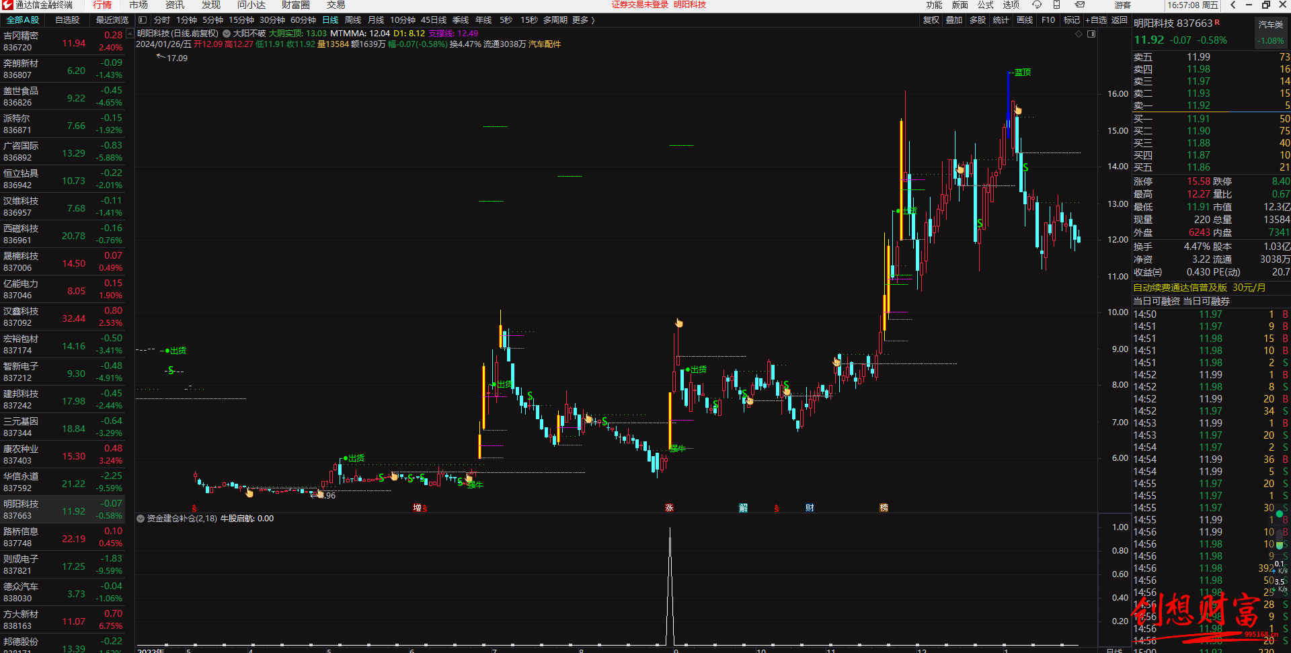The height and width of the screenshot is (653, 1291).
Task: Click the diamond icon at chart top-right
Action: click(x=1079, y=34)
